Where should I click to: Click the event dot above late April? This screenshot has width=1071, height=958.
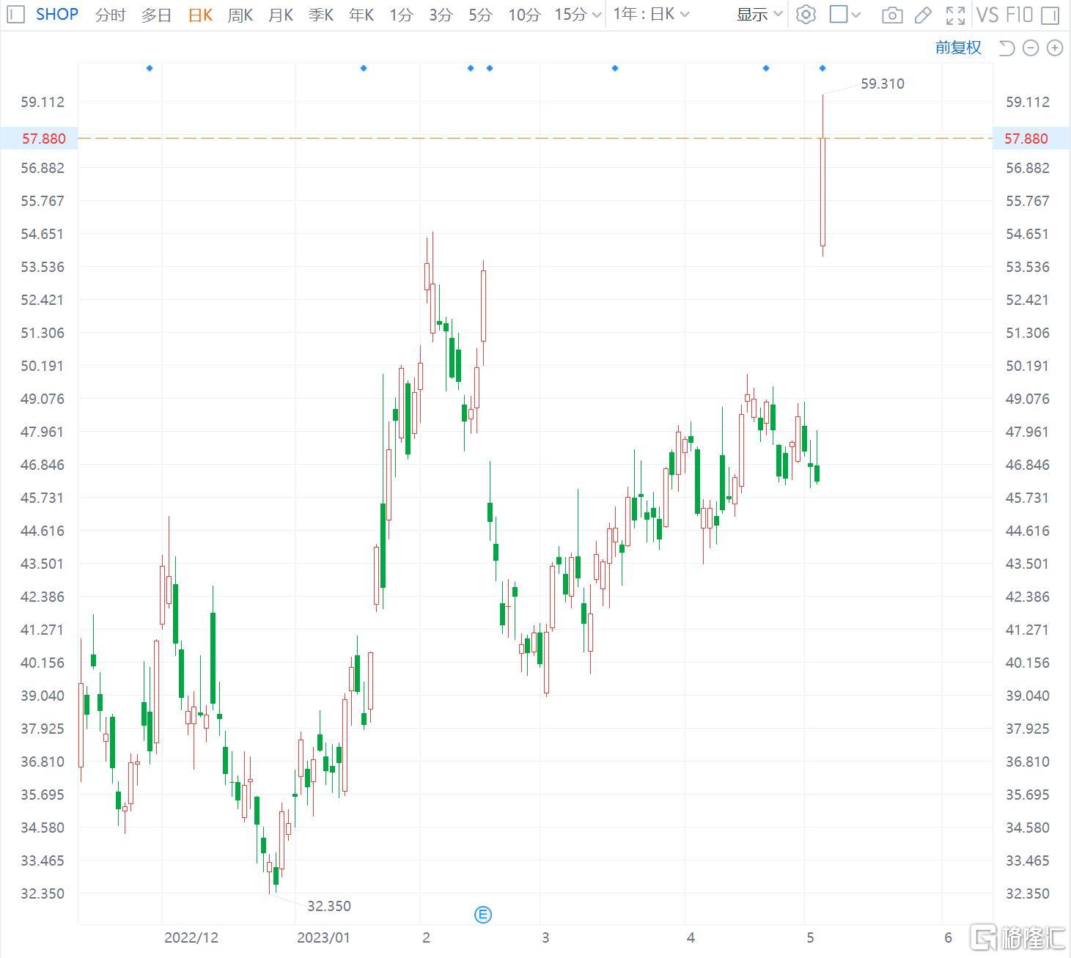pyautogui.click(x=766, y=68)
